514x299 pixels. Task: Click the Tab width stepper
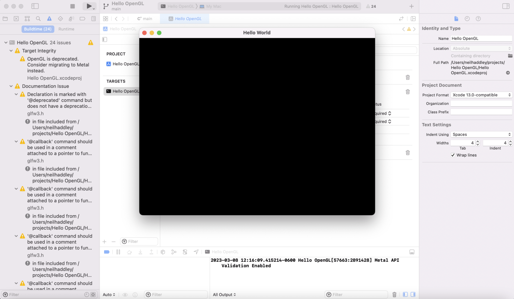478,143
